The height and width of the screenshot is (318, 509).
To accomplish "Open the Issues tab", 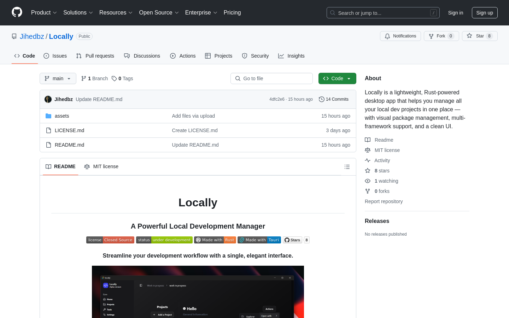I will [x=55, y=56].
